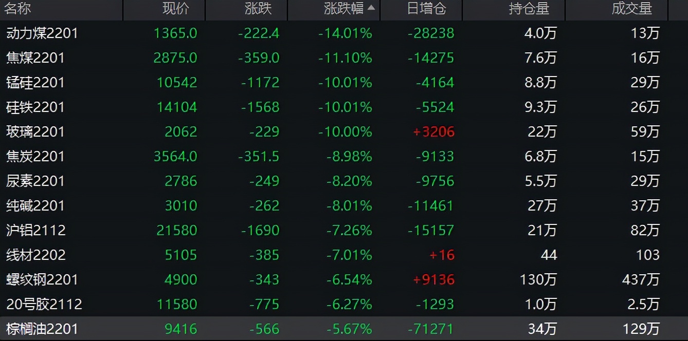
Task: Sort by the 涨跌幅 column header
Action: [343, 9]
